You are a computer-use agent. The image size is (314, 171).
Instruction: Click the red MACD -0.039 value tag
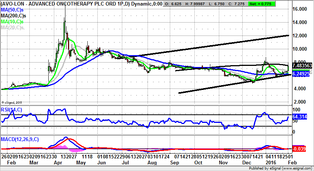(x=300, y=149)
